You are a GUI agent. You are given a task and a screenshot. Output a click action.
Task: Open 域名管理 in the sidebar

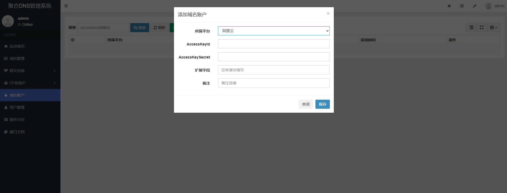(17, 58)
